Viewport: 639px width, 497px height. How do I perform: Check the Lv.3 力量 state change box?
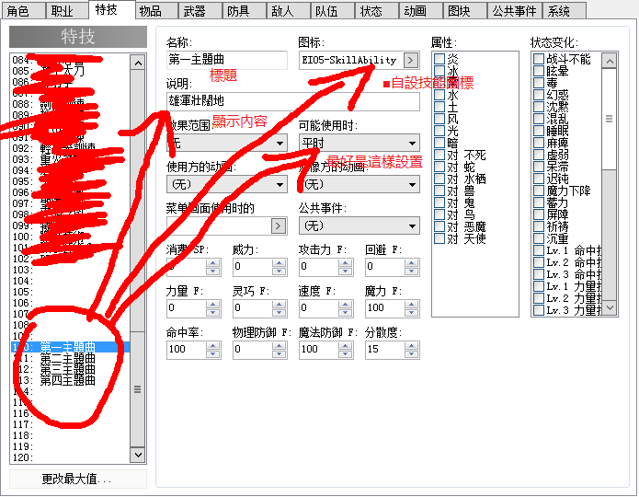point(539,309)
